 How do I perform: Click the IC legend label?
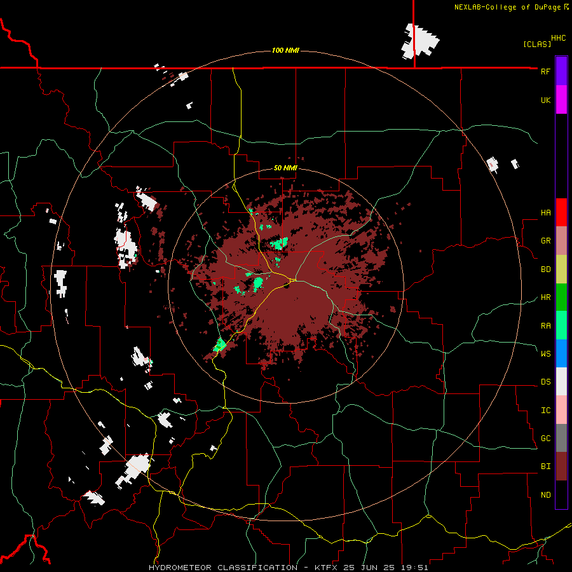[x=545, y=411]
